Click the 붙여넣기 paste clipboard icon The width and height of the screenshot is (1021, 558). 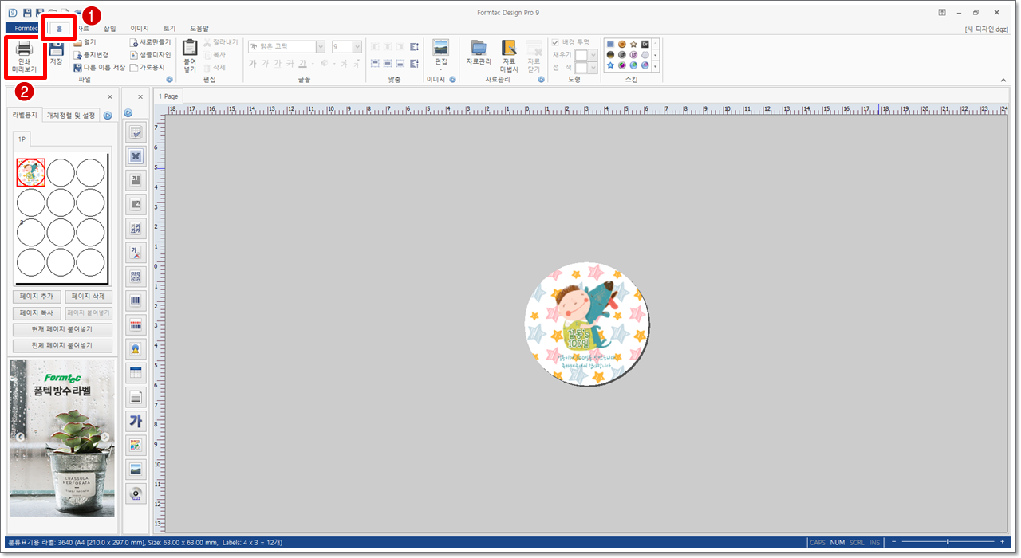click(190, 55)
